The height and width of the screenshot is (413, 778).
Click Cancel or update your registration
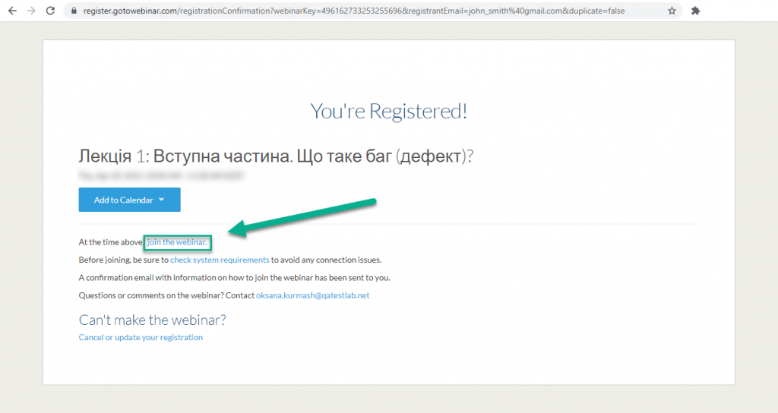(x=141, y=337)
